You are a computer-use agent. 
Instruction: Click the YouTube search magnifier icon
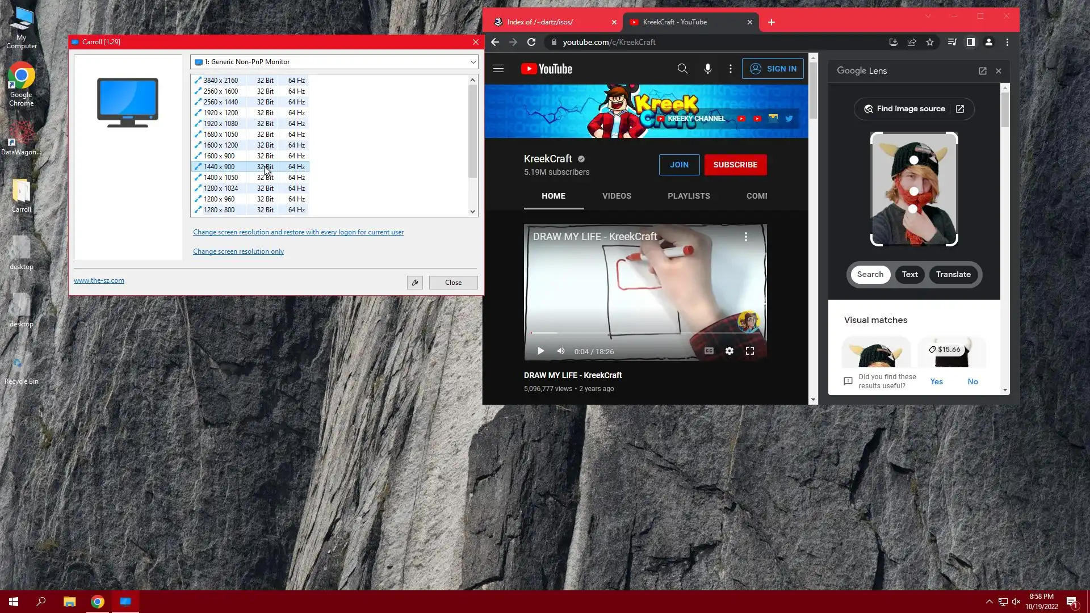(682, 69)
